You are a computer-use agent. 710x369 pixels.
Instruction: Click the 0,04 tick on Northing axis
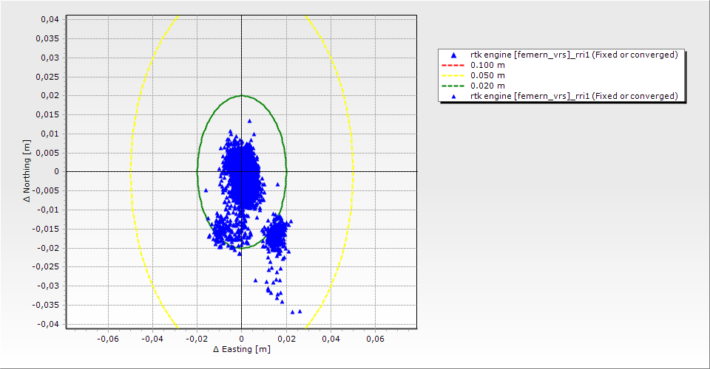coord(50,19)
